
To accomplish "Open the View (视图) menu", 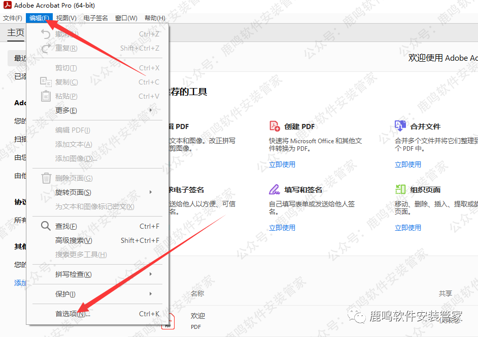I will tap(66, 18).
